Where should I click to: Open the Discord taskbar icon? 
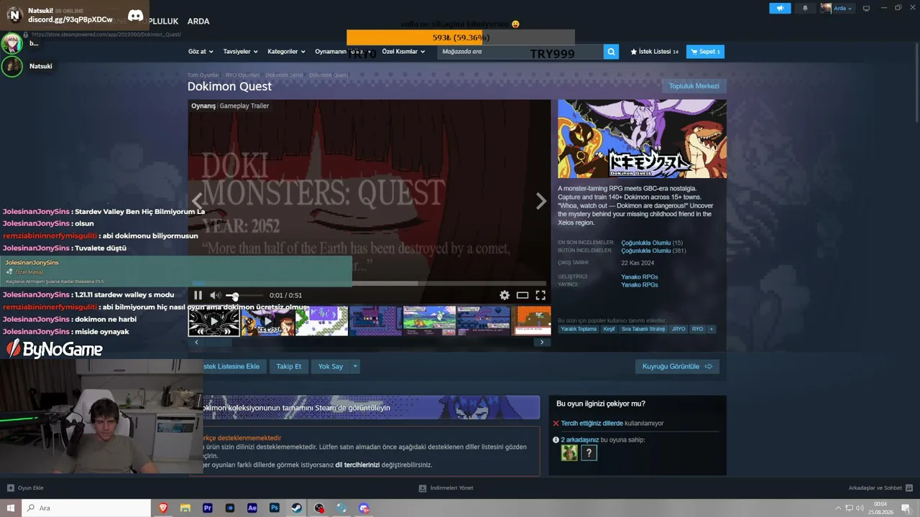(364, 508)
